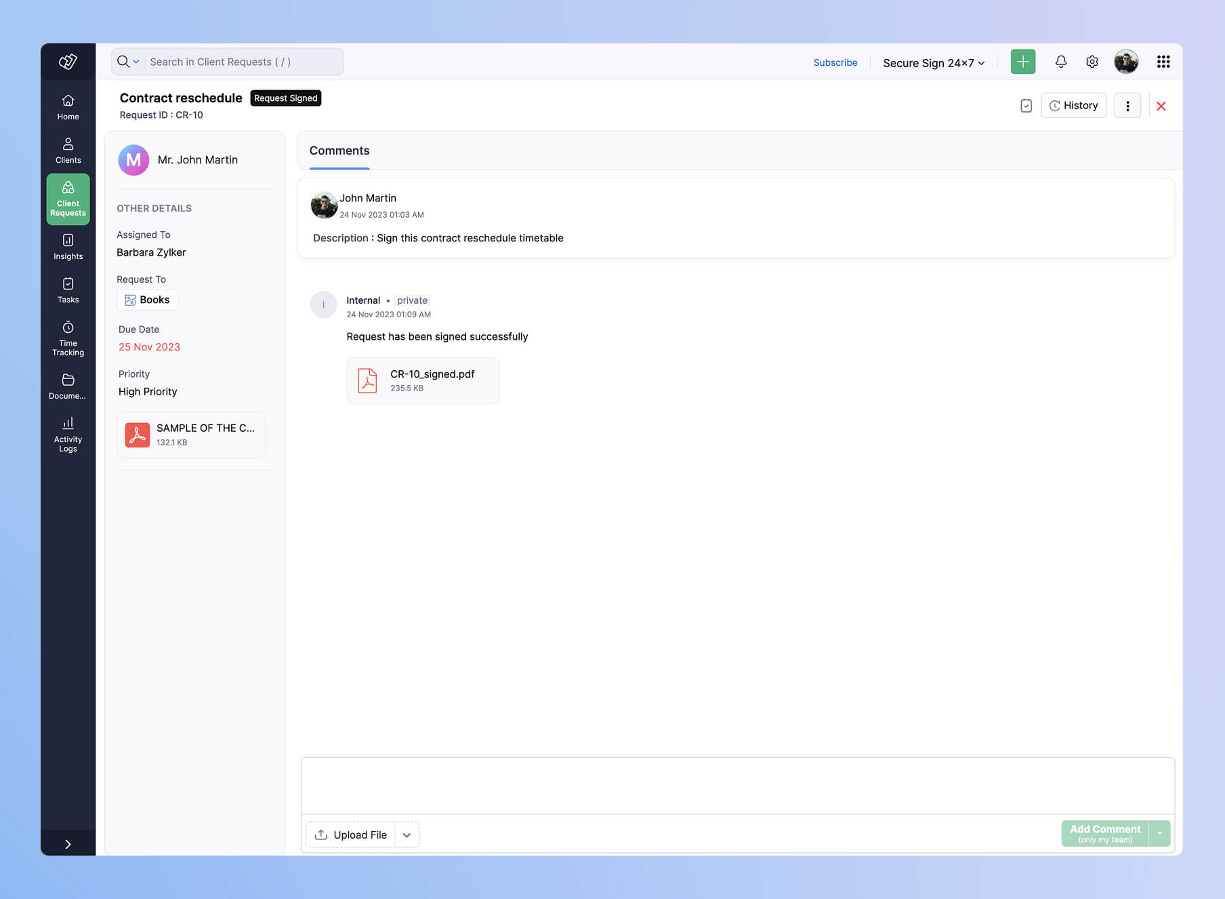
Task: Open Client Requests in sidebar
Action: coord(68,199)
